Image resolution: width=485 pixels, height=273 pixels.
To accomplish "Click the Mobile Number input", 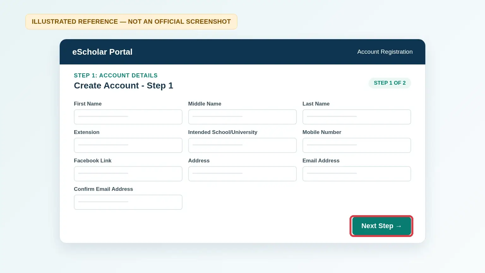I will coord(357,145).
